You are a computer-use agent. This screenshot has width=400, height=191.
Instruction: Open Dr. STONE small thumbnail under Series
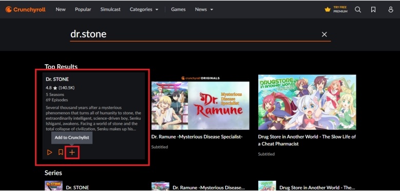point(53,186)
